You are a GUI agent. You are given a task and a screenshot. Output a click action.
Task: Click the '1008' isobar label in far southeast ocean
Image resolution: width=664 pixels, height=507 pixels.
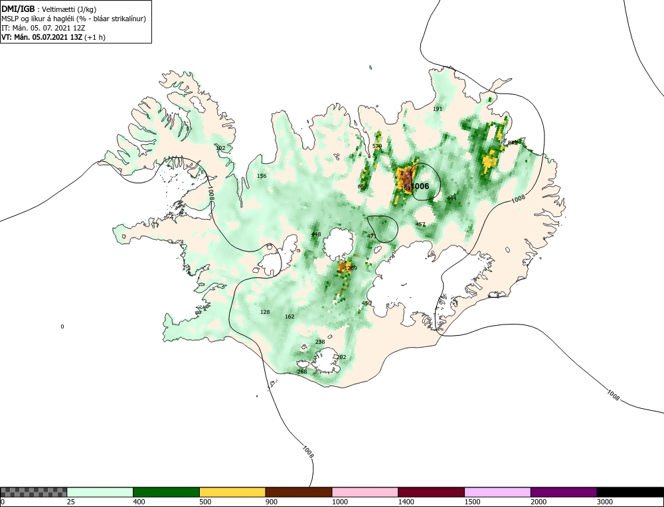point(613,396)
